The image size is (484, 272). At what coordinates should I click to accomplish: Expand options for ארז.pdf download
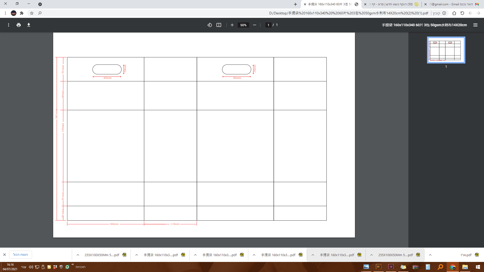[430, 255]
